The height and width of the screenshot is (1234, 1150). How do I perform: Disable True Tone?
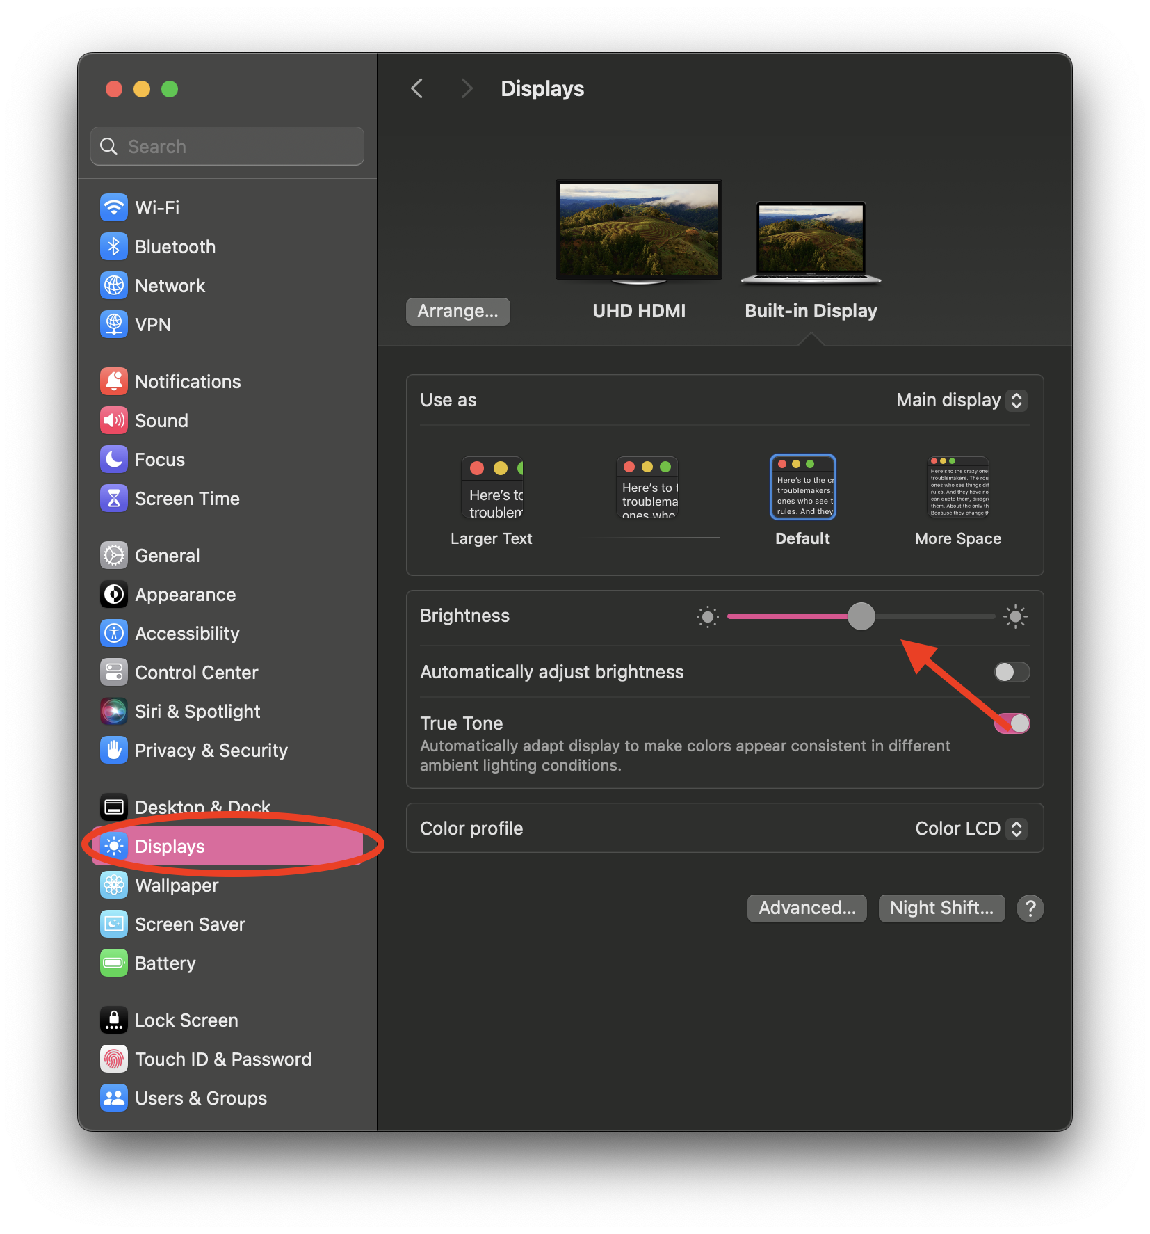click(1012, 723)
